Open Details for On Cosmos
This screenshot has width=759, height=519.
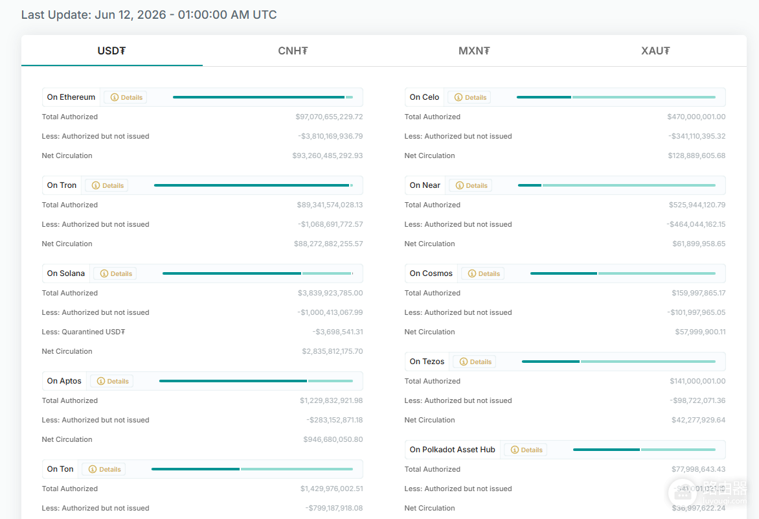pos(483,273)
